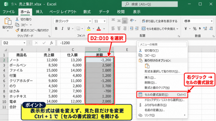Choose 切り取り(T) in context menu
The width and height of the screenshot is (216, 121).
click(162, 50)
